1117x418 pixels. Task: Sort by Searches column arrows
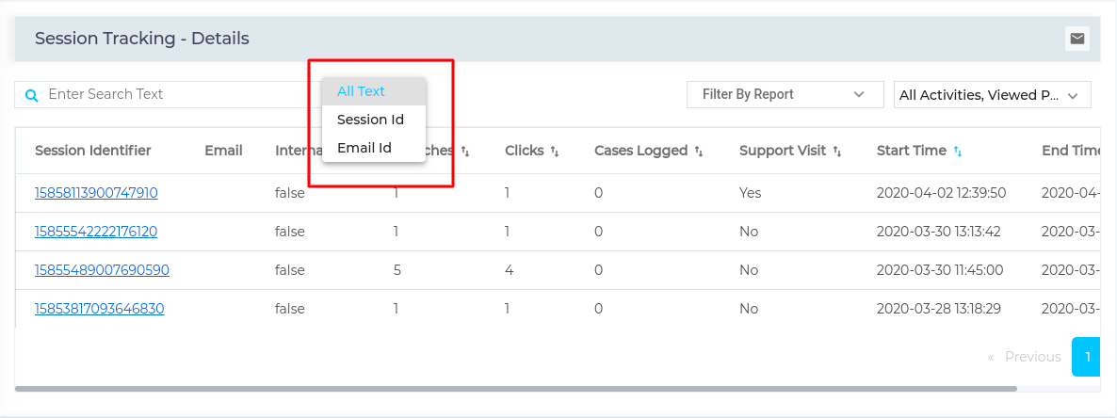point(464,151)
